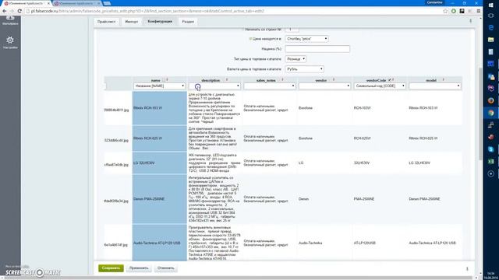
Task: Click into the Наценка (%) input field
Action: [x=317, y=49]
